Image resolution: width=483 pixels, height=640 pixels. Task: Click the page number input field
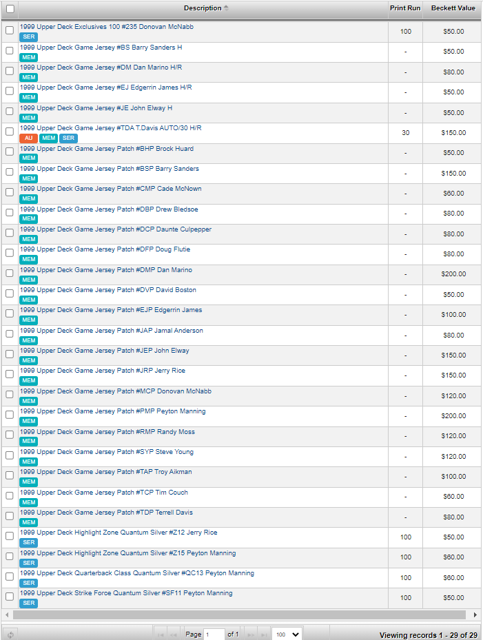[x=214, y=634]
